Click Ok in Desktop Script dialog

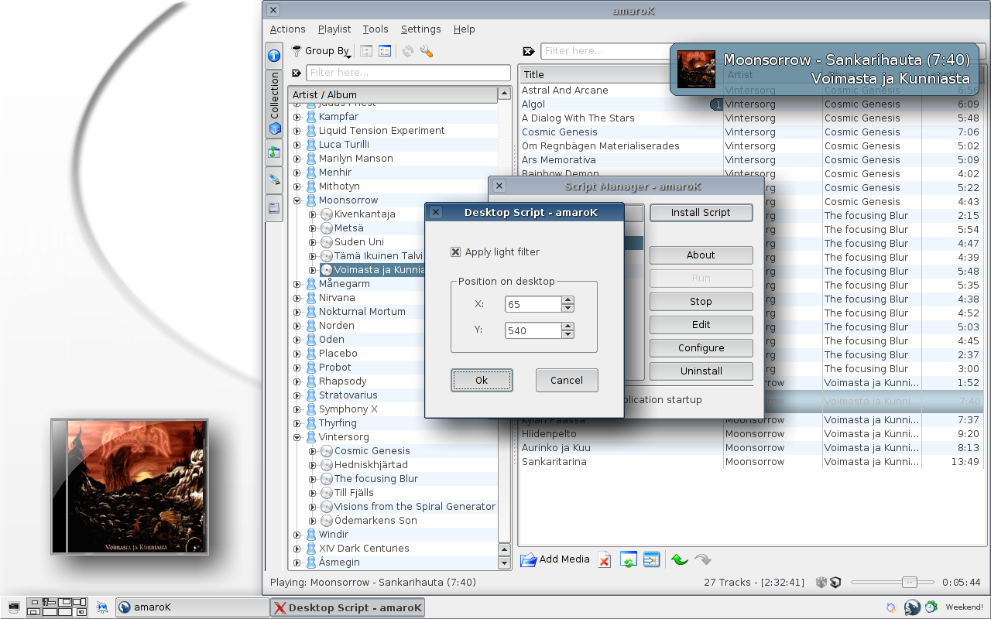point(482,380)
